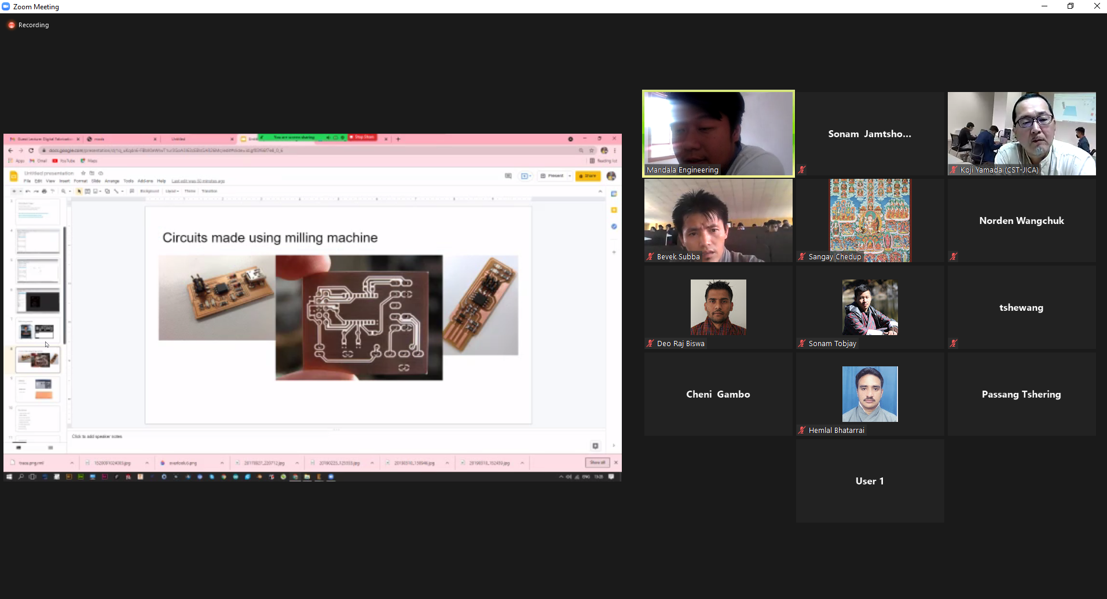Reload the page in Chrome
The height and width of the screenshot is (599, 1107).
(31, 150)
